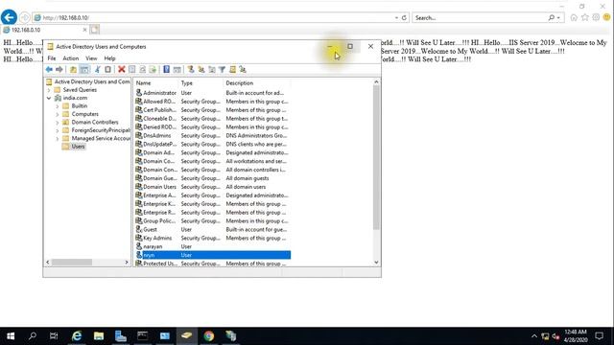The height and width of the screenshot is (345, 614).
Task: Select the Domain Users group row
Action: (212, 187)
